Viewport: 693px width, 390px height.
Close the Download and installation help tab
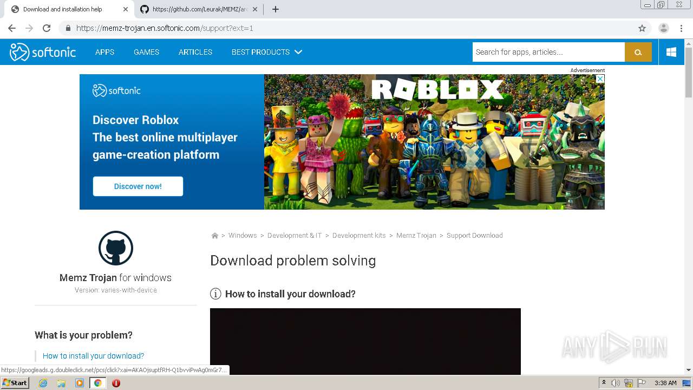pyautogui.click(x=126, y=9)
